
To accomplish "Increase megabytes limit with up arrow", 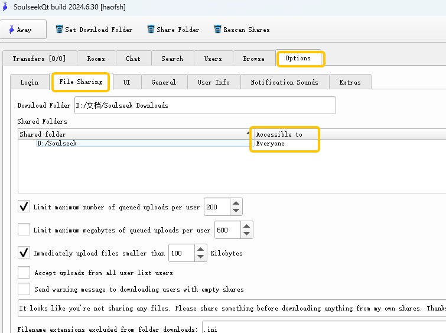I will coord(246,226).
